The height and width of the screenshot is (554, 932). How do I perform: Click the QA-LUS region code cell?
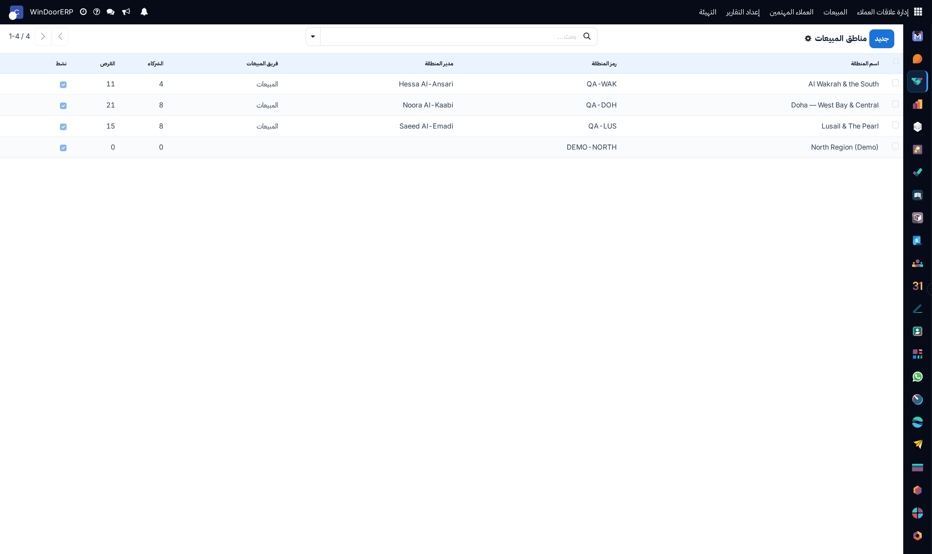[x=602, y=126]
